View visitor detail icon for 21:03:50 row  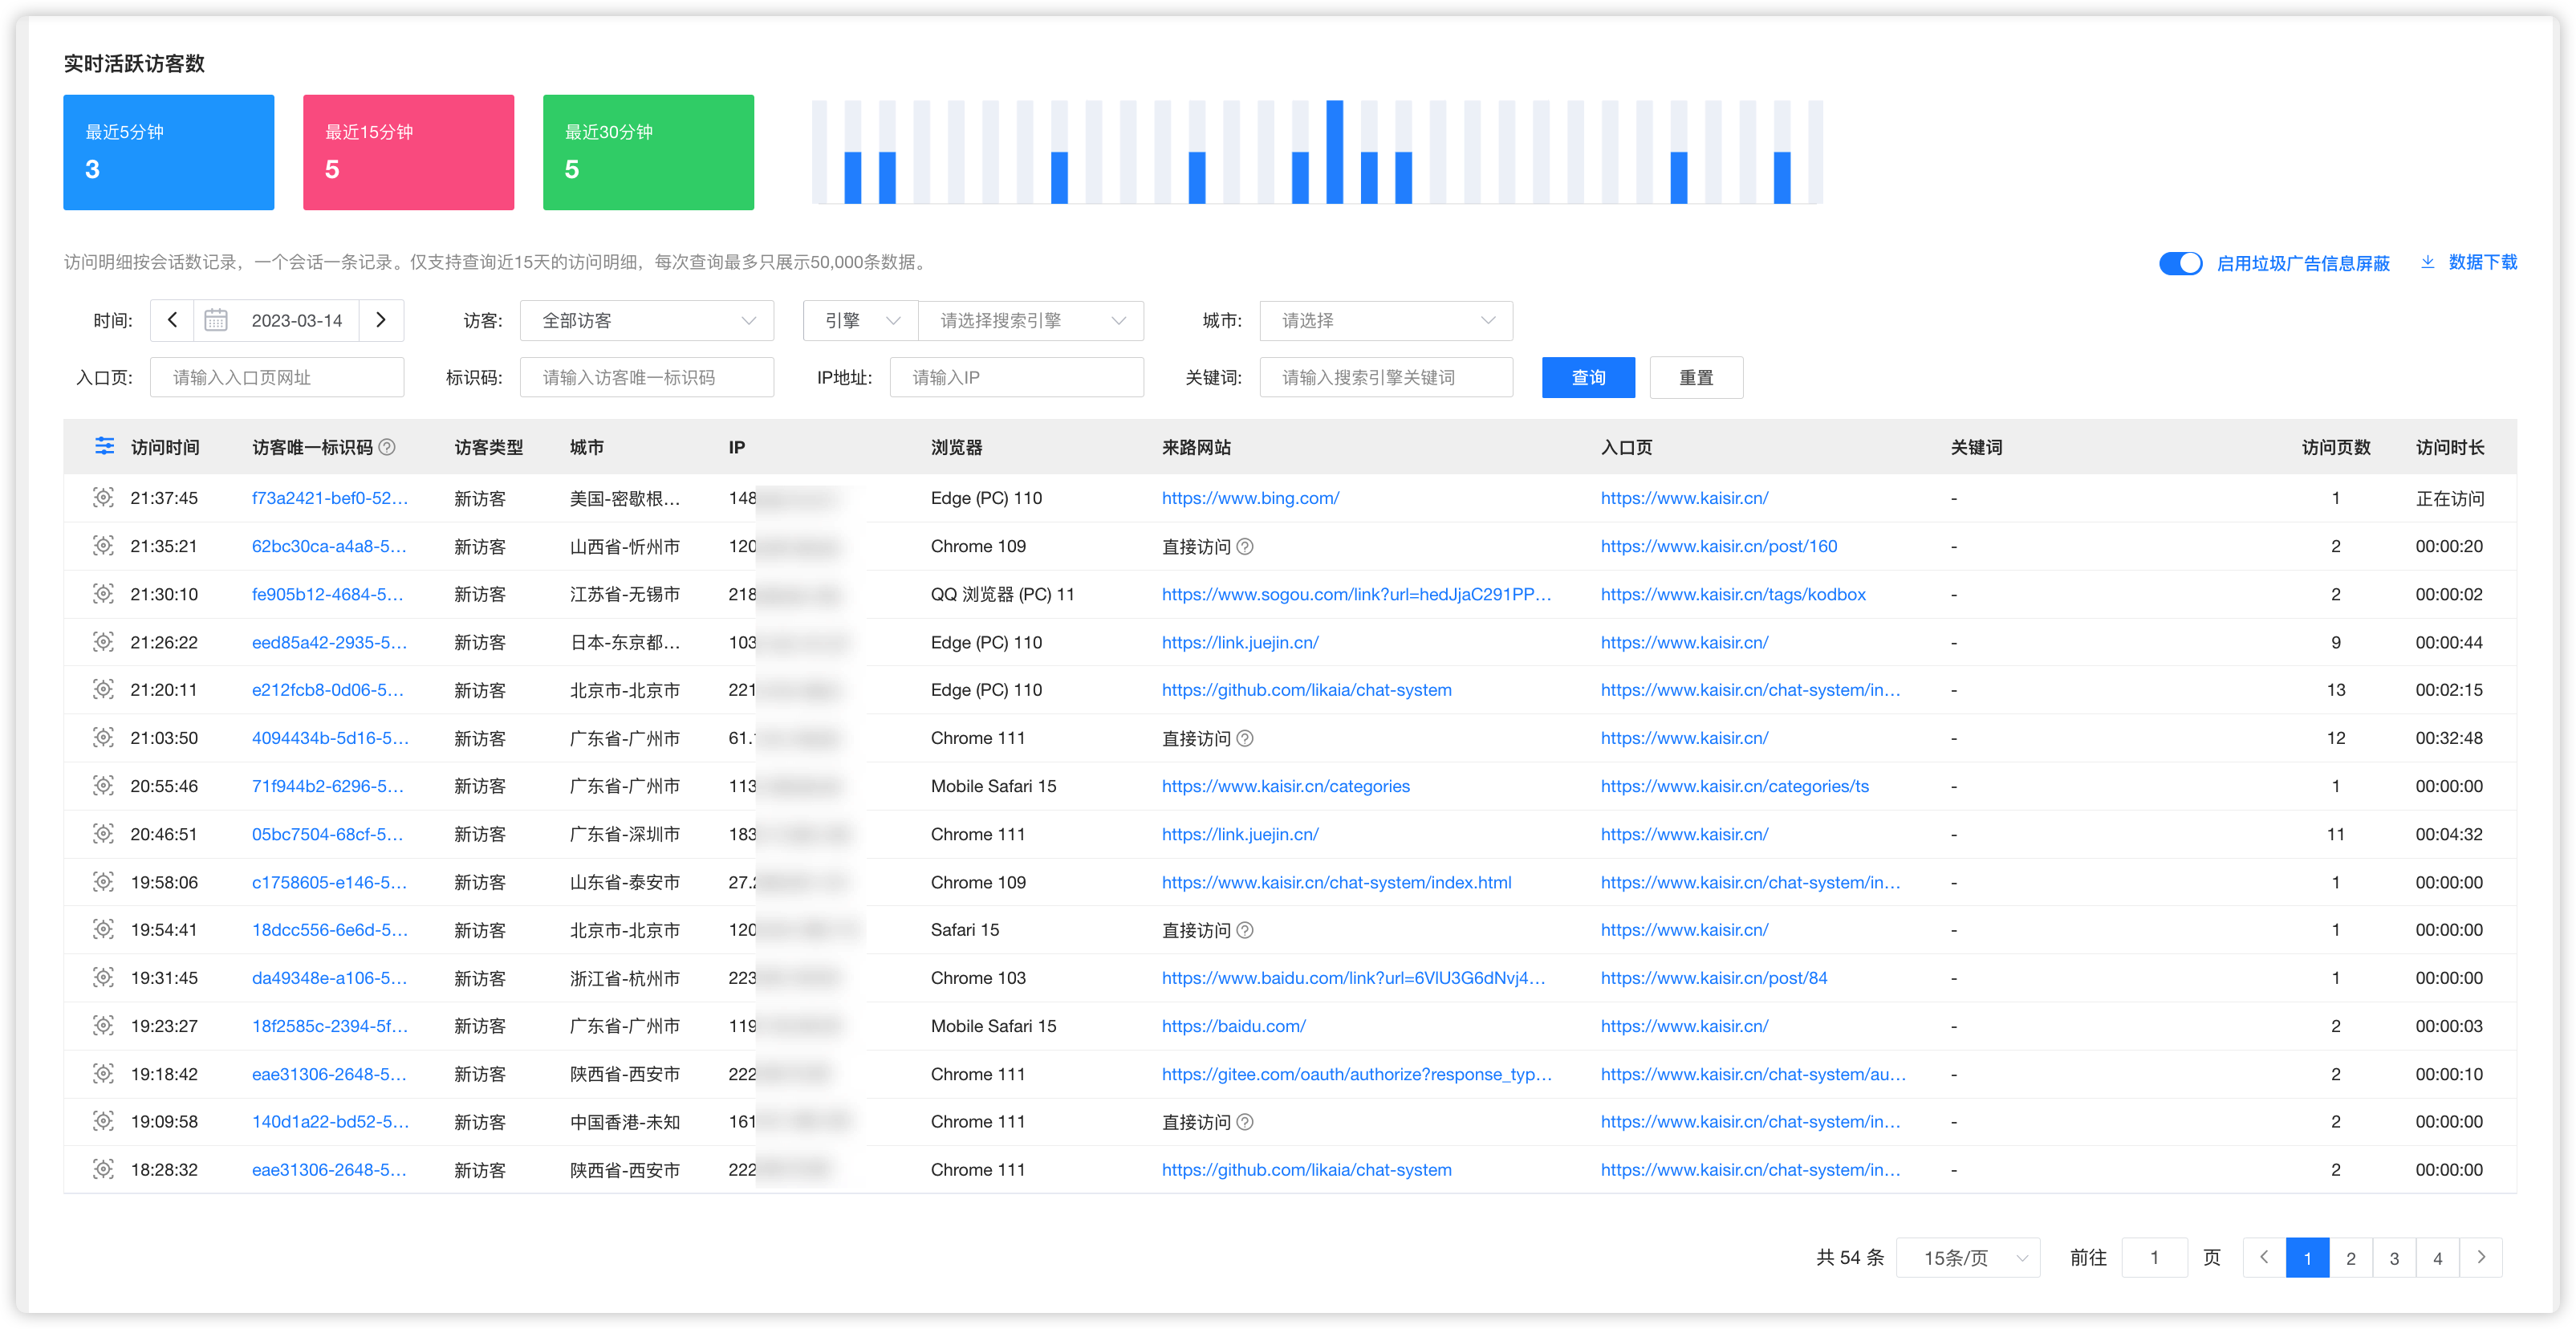tap(103, 737)
